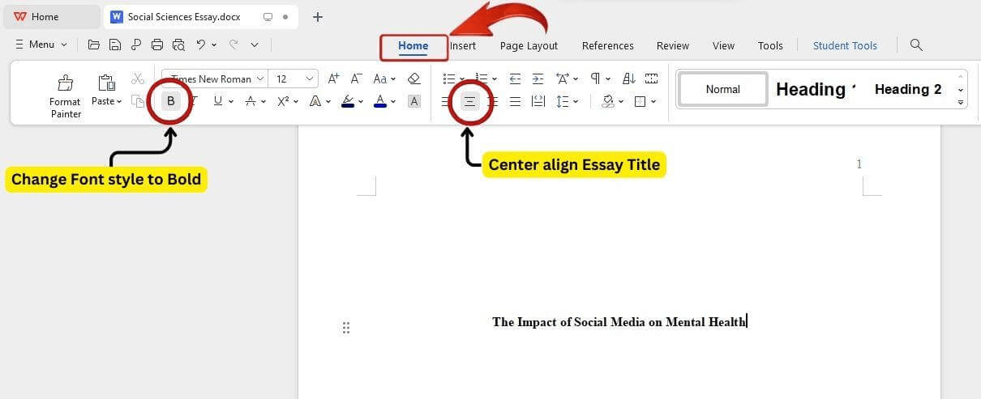Click the Justify alignment icon
Viewport: 981px width, 399px height.
coord(515,101)
